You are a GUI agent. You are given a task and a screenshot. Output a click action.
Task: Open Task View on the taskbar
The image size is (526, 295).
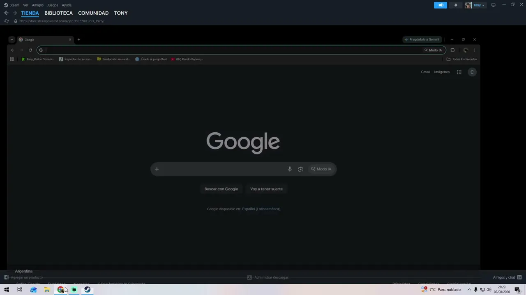click(x=19, y=290)
